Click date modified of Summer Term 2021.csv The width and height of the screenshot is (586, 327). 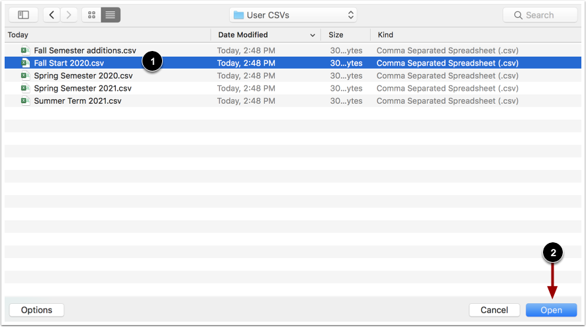point(246,101)
